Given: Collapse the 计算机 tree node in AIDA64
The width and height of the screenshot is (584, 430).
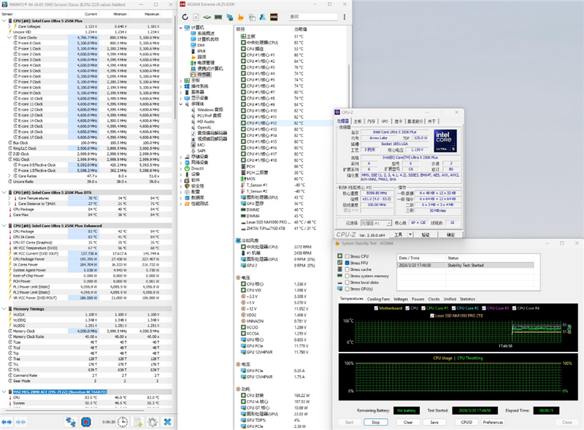Looking at the screenshot, I should tap(180, 27).
